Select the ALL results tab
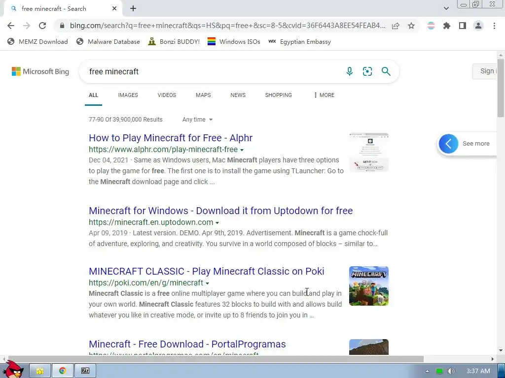The height and width of the screenshot is (378, 505). tap(93, 95)
